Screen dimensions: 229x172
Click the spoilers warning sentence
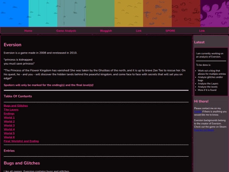coord(49,85)
